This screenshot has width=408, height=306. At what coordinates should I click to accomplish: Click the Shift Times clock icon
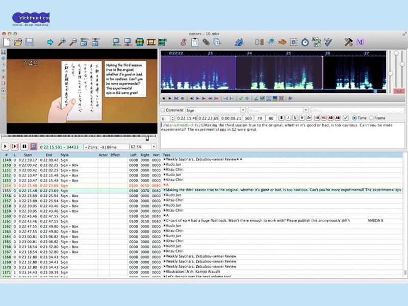coord(304,42)
